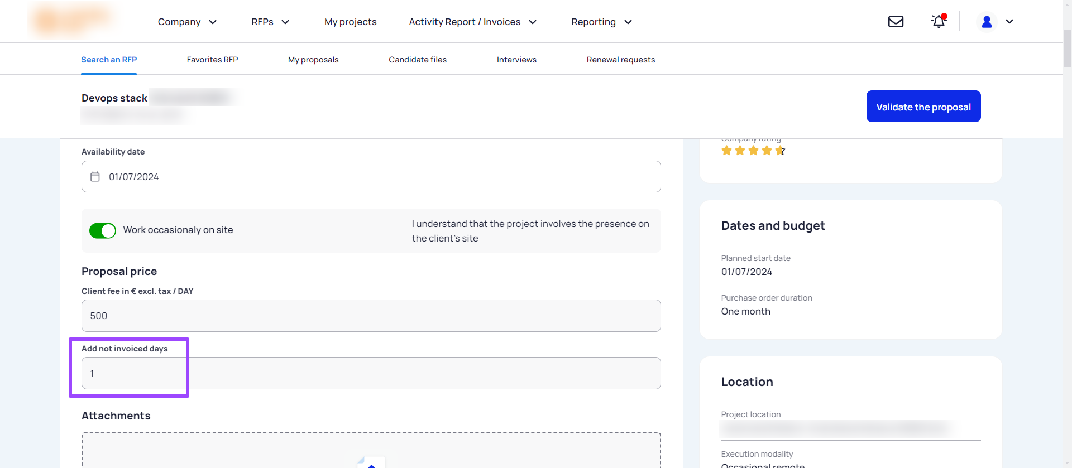
Task: Switch to Search an RFP tab
Action: click(109, 60)
